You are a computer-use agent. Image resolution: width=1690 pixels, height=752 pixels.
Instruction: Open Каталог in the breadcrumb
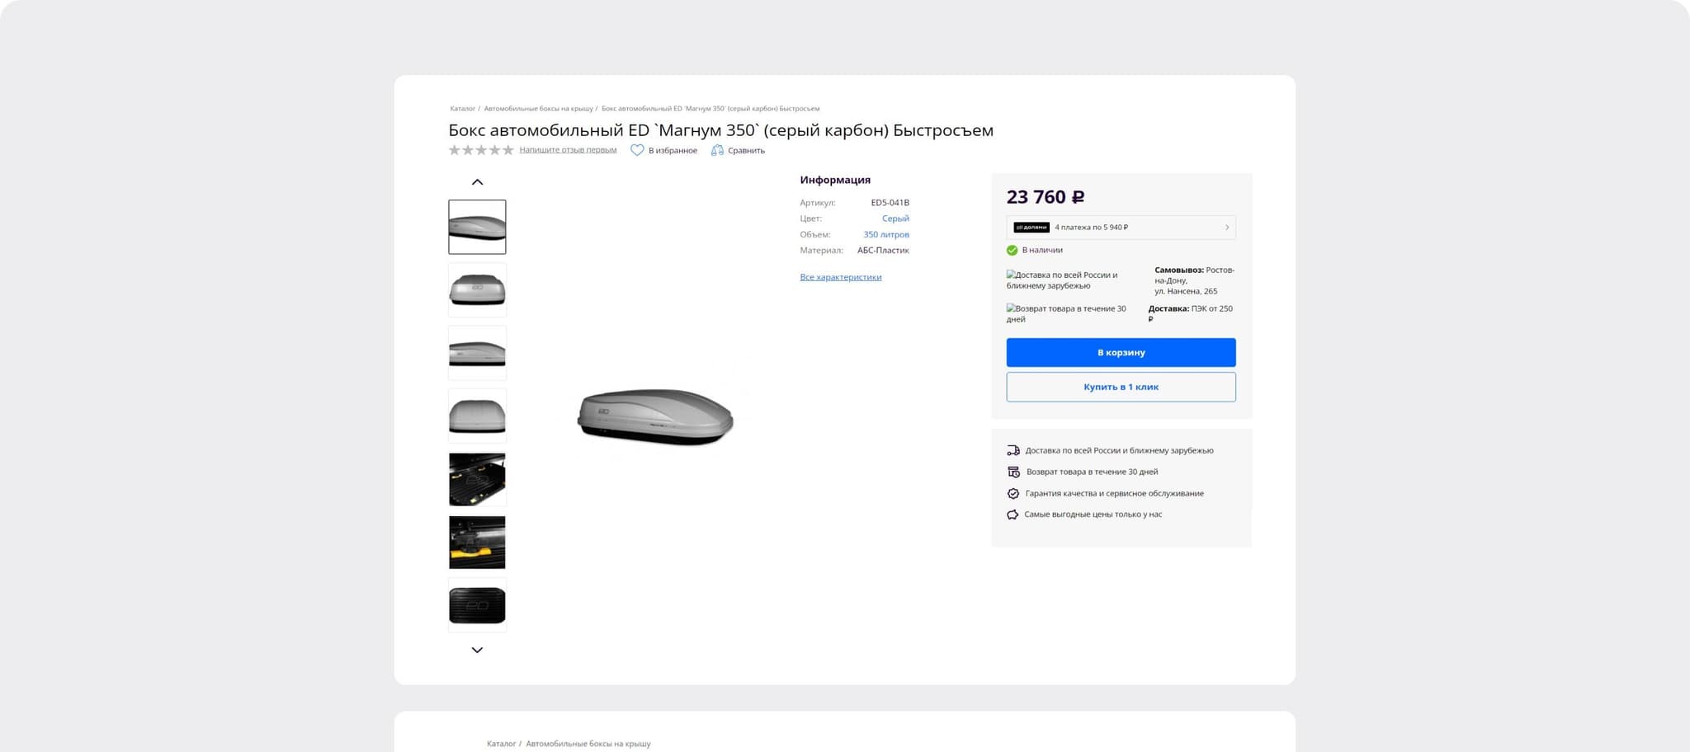coord(462,109)
